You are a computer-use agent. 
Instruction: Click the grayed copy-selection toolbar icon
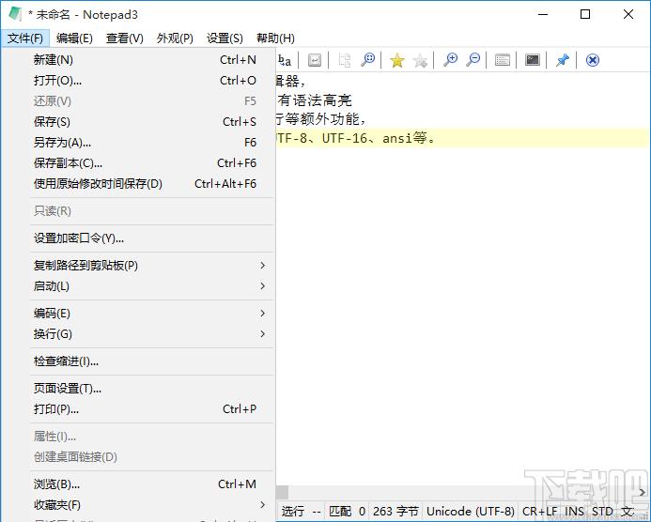click(x=344, y=61)
